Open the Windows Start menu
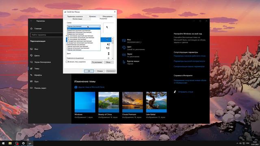Screen dimensions: 260x146 click(3, 143)
